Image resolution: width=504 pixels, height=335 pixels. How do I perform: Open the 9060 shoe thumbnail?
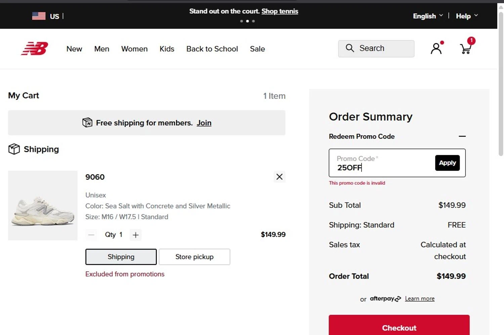pyautogui.click(x=43, y=206)
